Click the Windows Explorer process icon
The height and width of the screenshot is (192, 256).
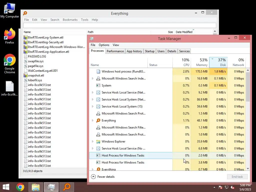click(x=98, y=141)
